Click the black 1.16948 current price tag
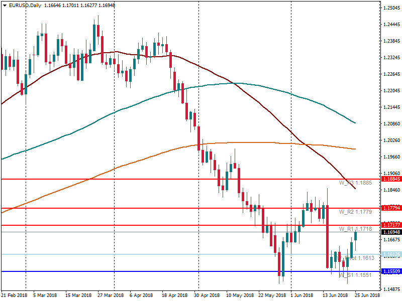Viewport: 402px width, 301px height. 391,232
